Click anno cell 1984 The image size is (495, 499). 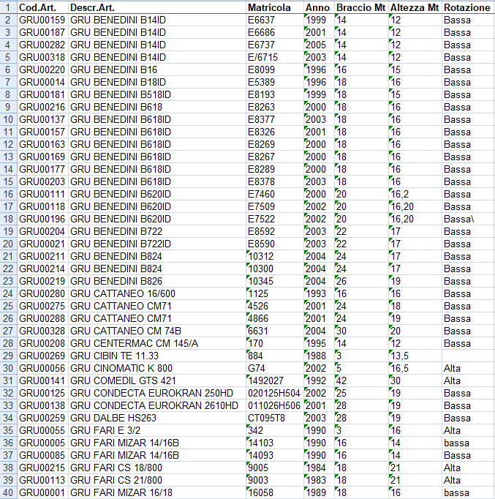coord(319,468)
